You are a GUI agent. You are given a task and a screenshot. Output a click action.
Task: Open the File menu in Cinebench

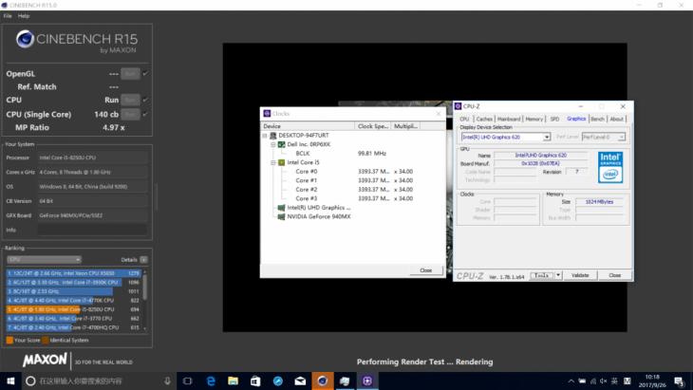(8, 16)
